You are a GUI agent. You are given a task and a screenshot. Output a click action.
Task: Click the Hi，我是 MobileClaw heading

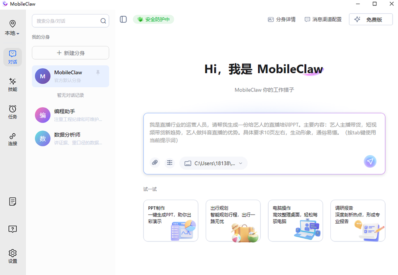pos(264,69)
